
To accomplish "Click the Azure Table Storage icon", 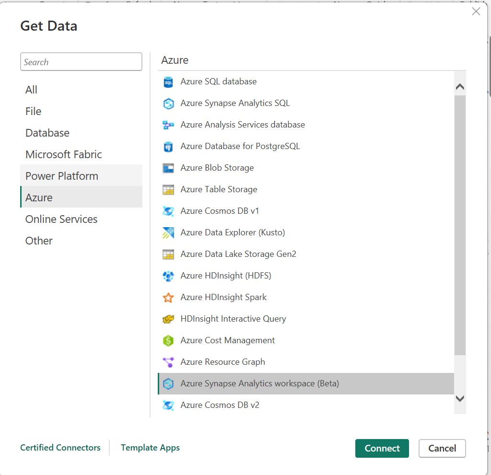I will pos(169,189).
